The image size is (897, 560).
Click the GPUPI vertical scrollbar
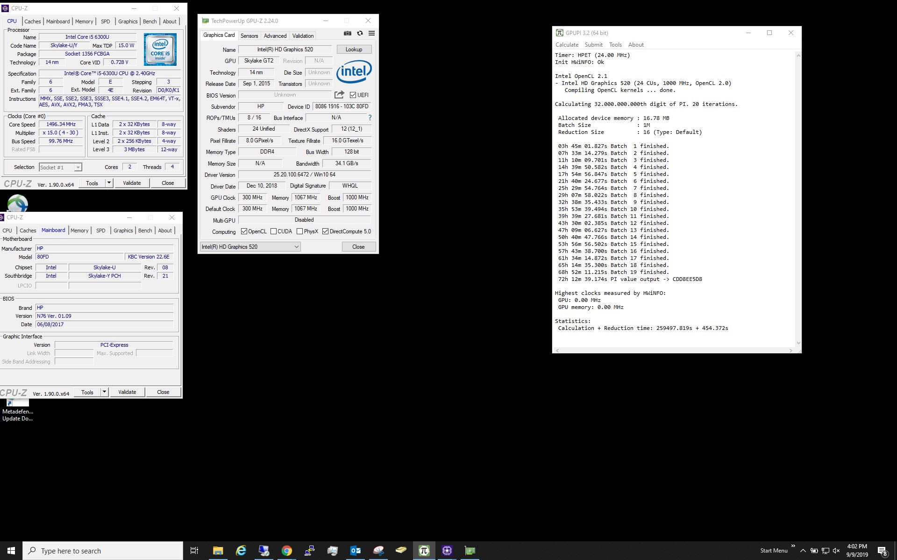[798, 199]
